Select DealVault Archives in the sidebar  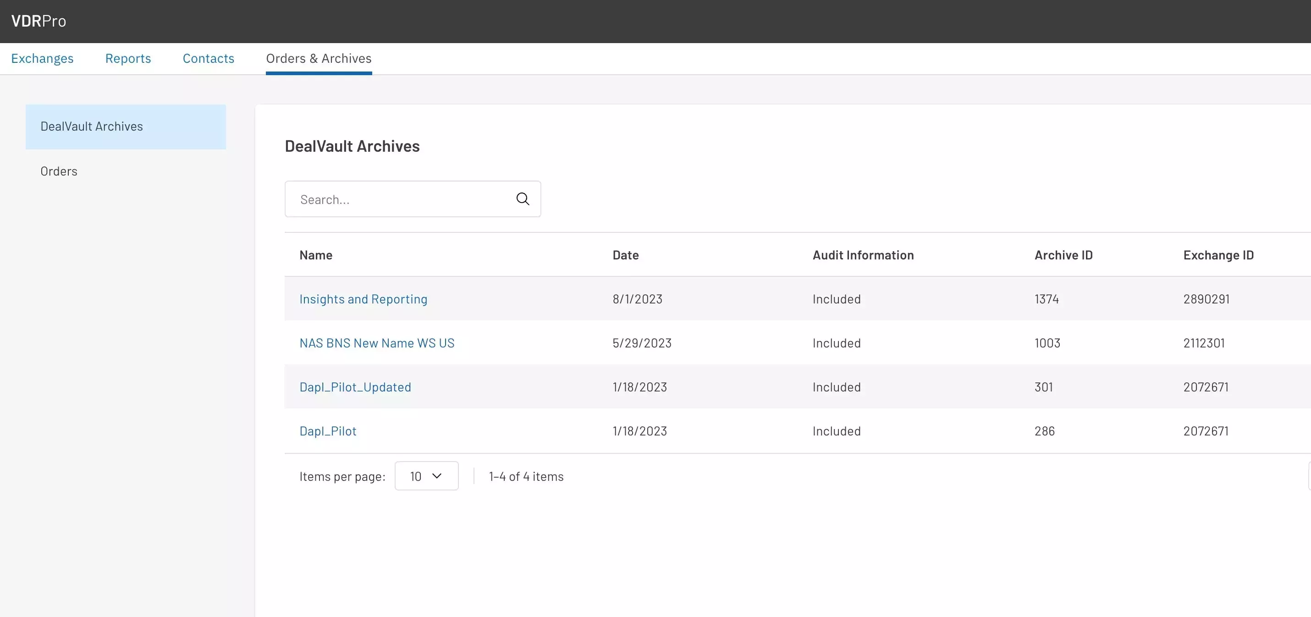tap(92, 127)
